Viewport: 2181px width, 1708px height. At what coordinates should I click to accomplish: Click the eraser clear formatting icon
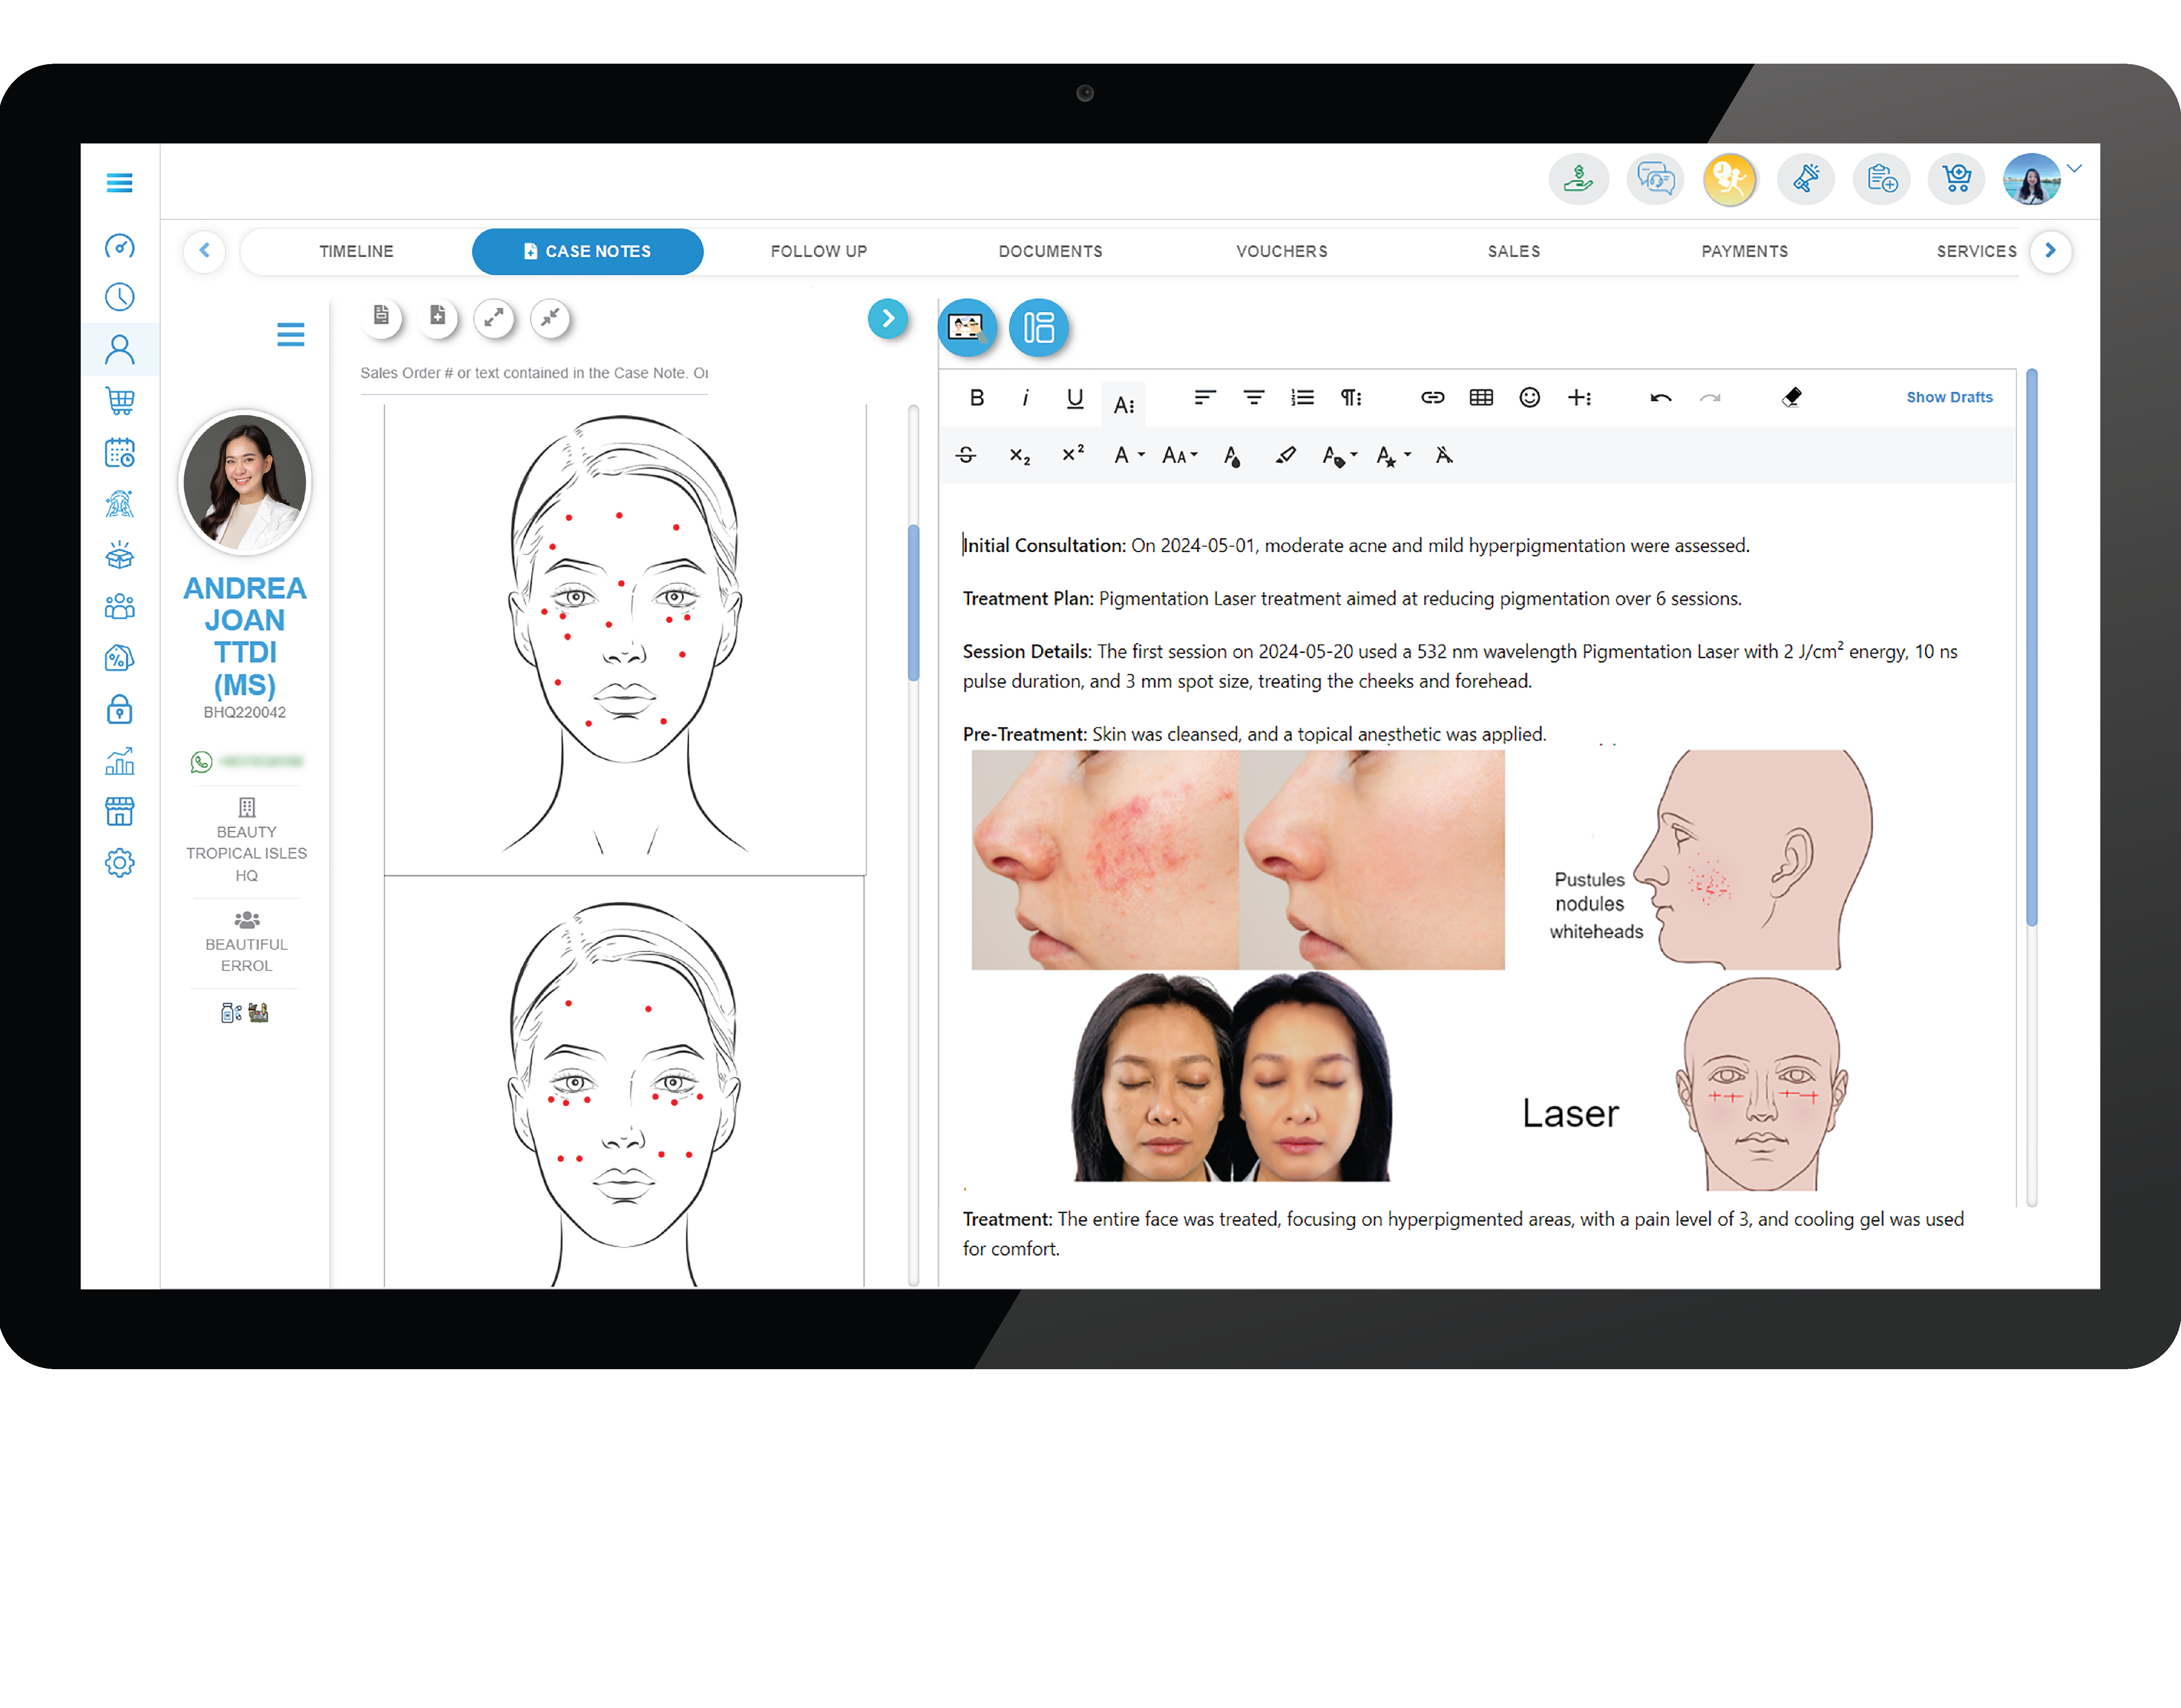[x=1791, y=398]
